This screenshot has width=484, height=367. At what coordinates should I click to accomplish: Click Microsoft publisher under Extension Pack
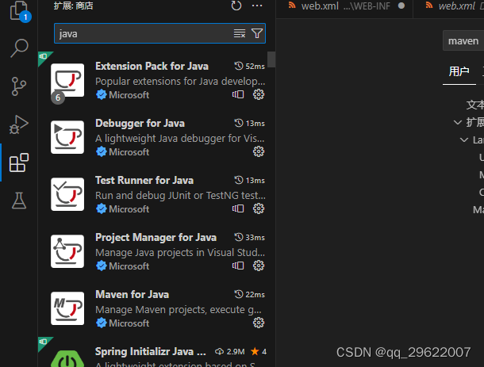click(x=129, y=95)
